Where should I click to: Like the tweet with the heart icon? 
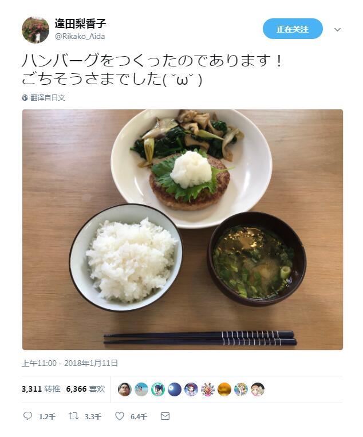click(x=120, y=416)
